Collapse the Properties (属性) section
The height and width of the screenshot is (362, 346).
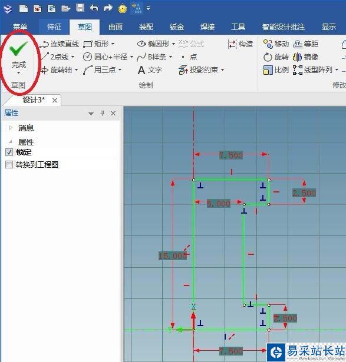[10, 141]
